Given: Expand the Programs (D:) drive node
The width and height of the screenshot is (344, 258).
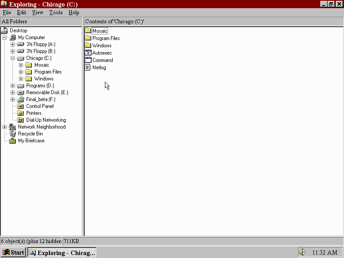Looking at the screenshot, I should [x=12, y=86].
